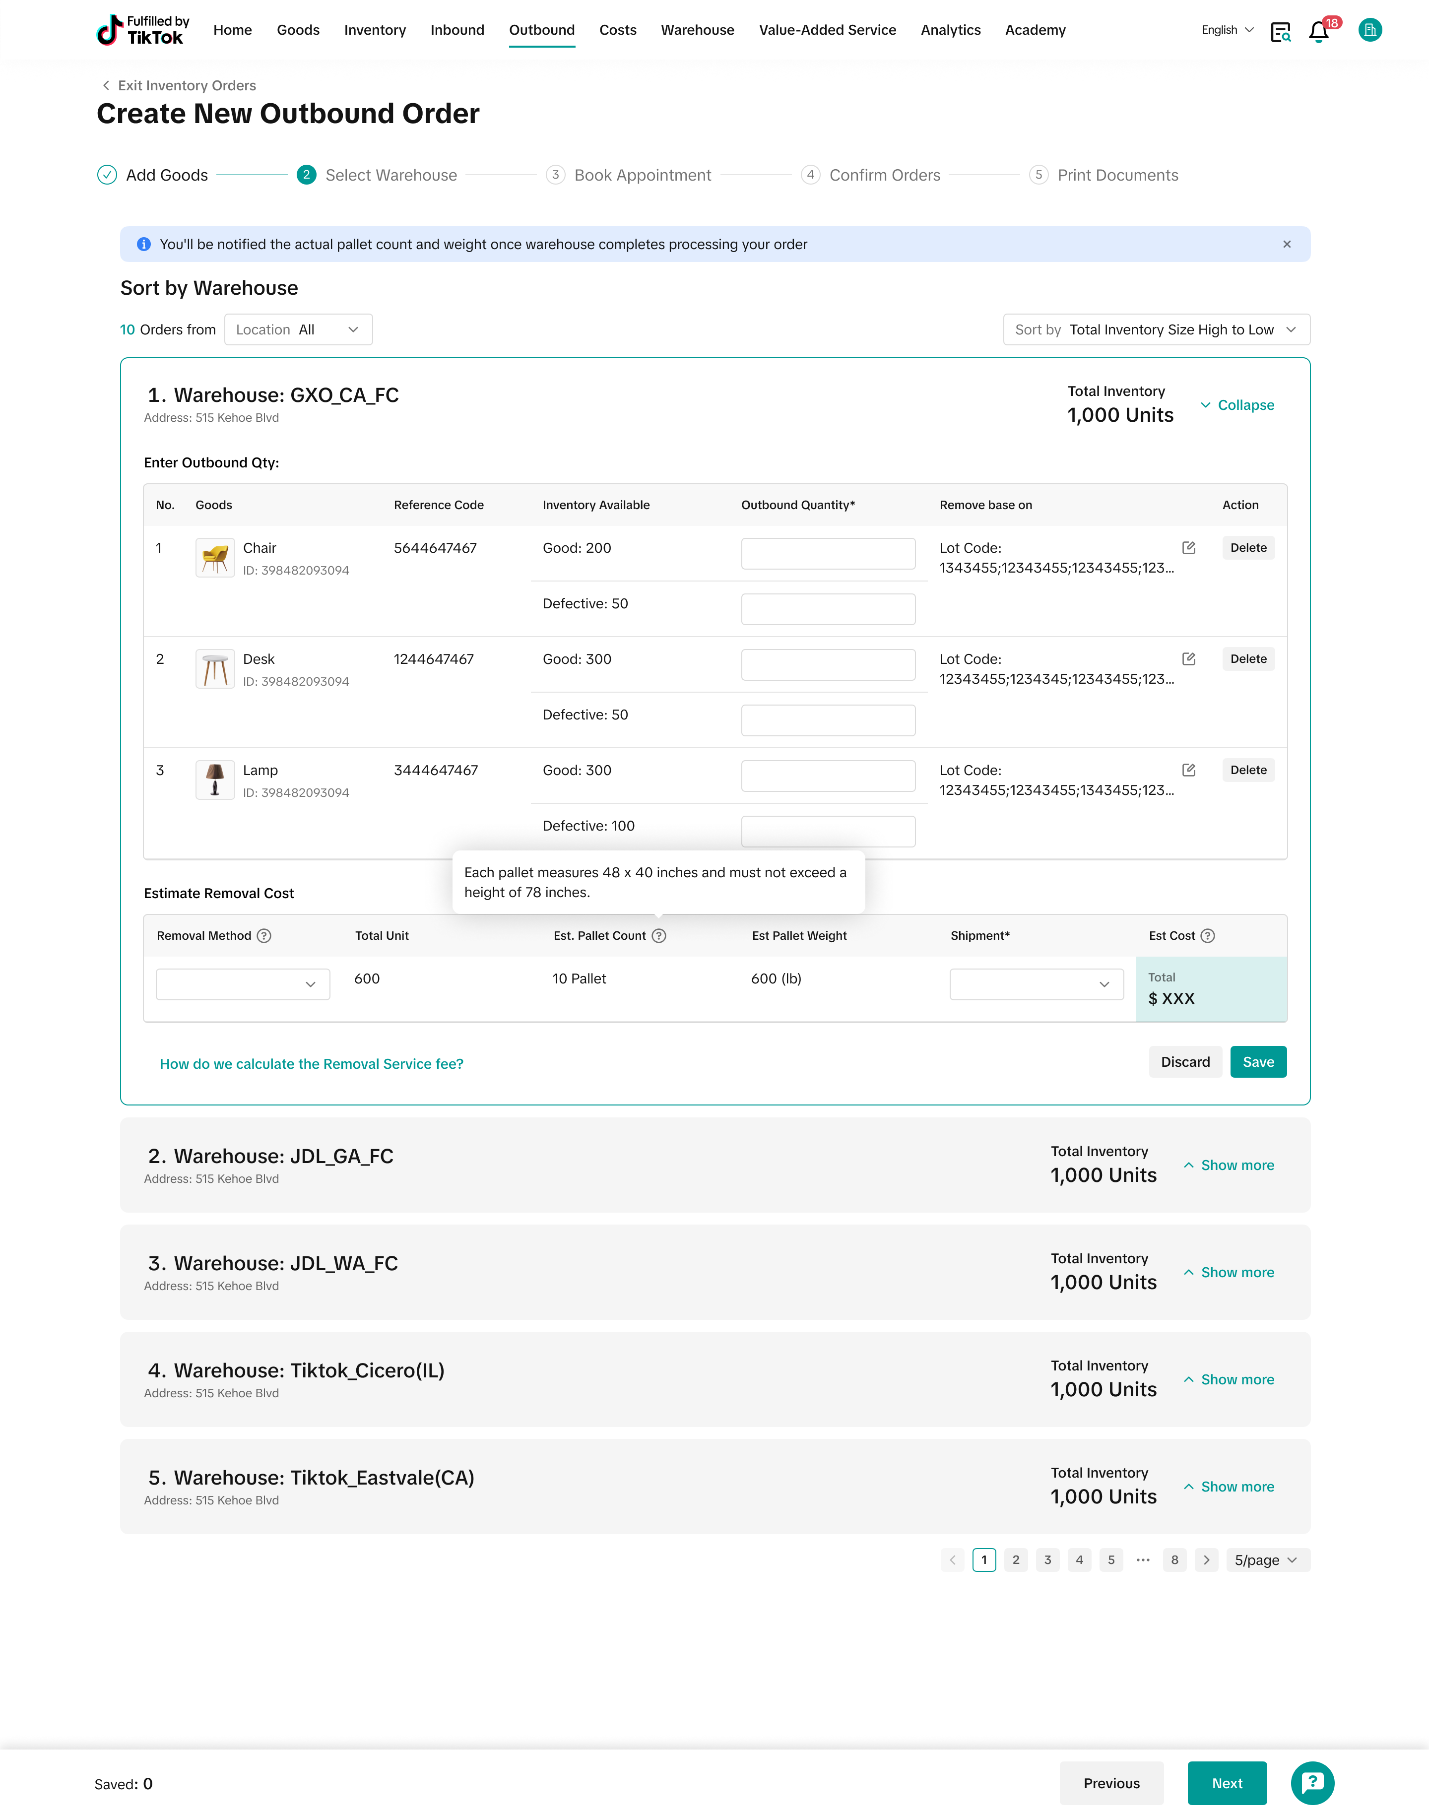The height and width of the screenshot is (1817, 1429).
Task: Open the Removal Method dropdown
Action: [x=243, y=984]
